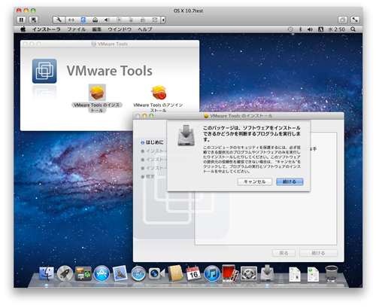The image size is (376, 308).
Task: Open Photo Booth from the Dock
Action: [230, 273]
